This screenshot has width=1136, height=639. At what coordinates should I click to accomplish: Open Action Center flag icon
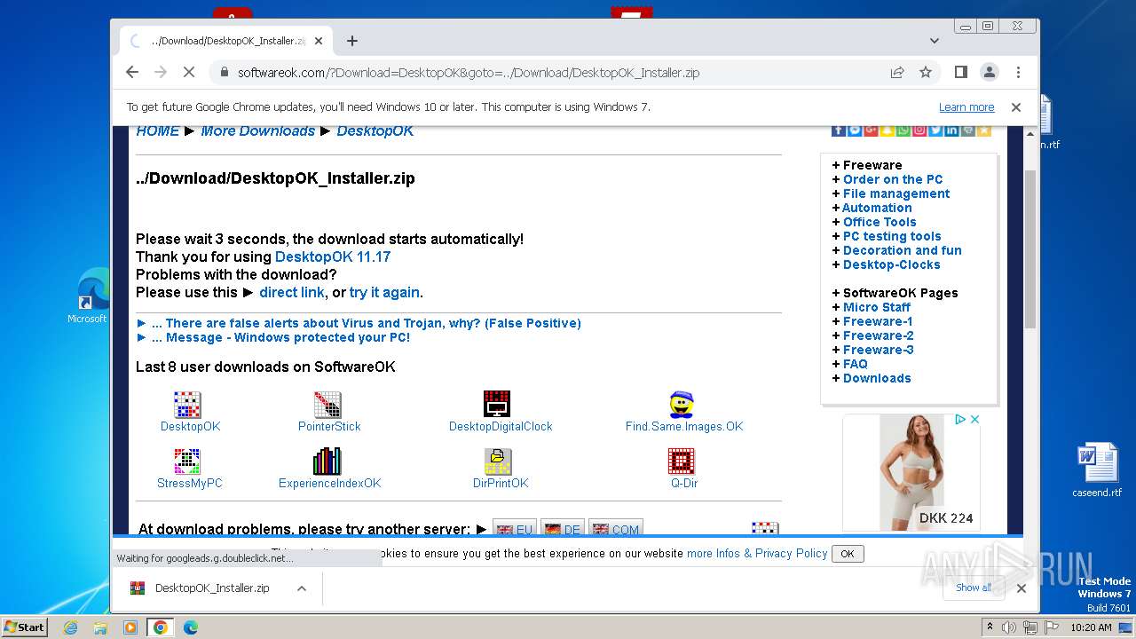pyautogui.click(x=1051, y=627)
